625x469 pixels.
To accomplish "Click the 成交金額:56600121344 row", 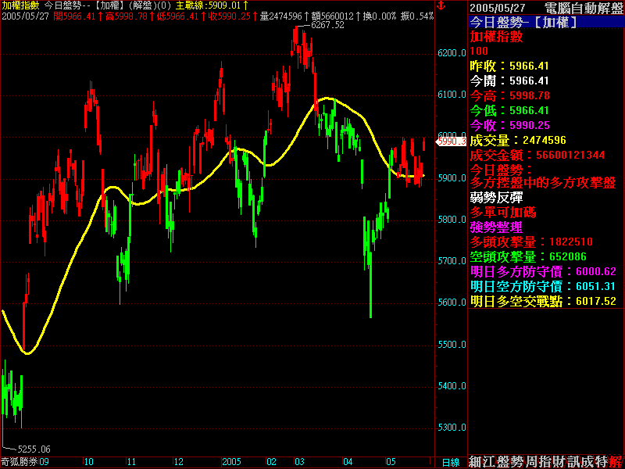I will (537, 155).
